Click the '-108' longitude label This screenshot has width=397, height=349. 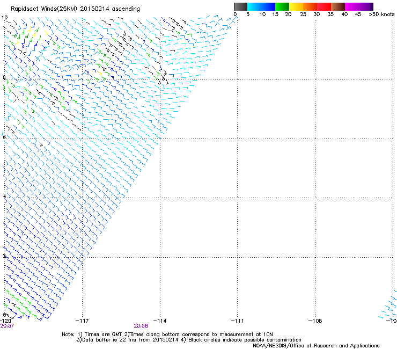pos(315,321)
